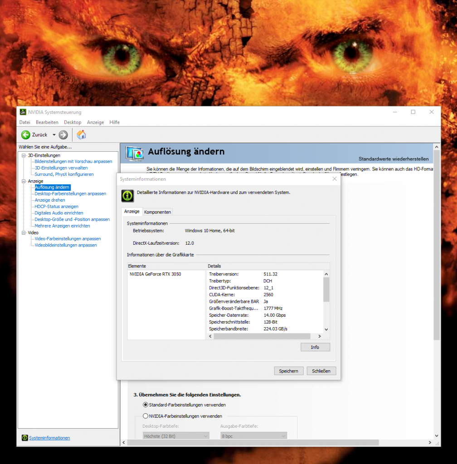457x464 pixels.
Task: Close the Systeminformationen dialog with X
Action: pos(335,179)
